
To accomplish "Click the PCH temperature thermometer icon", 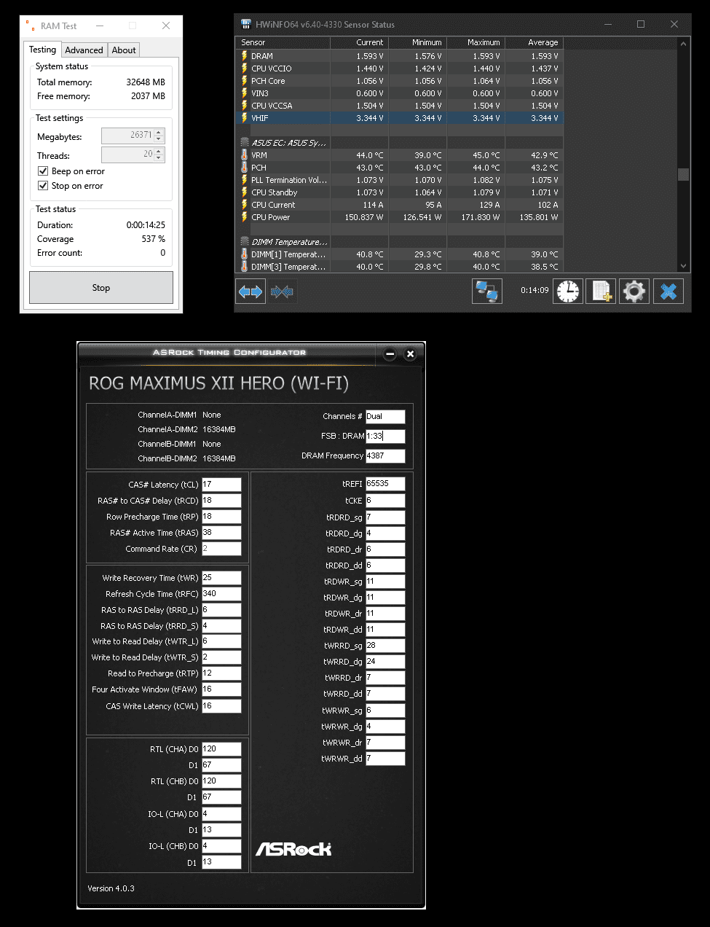I will [x=245, y=168].
